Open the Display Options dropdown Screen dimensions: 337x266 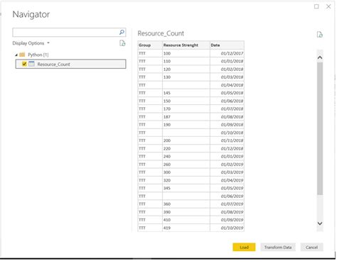pos(31,43)
